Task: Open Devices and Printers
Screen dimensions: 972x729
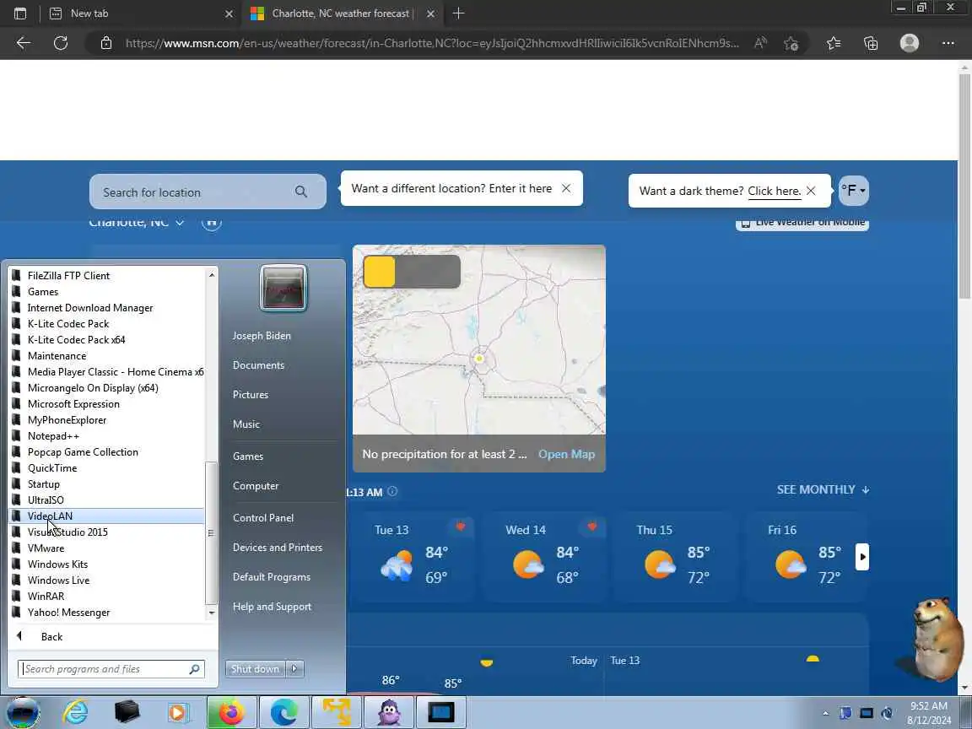Action: click(278, 548)
